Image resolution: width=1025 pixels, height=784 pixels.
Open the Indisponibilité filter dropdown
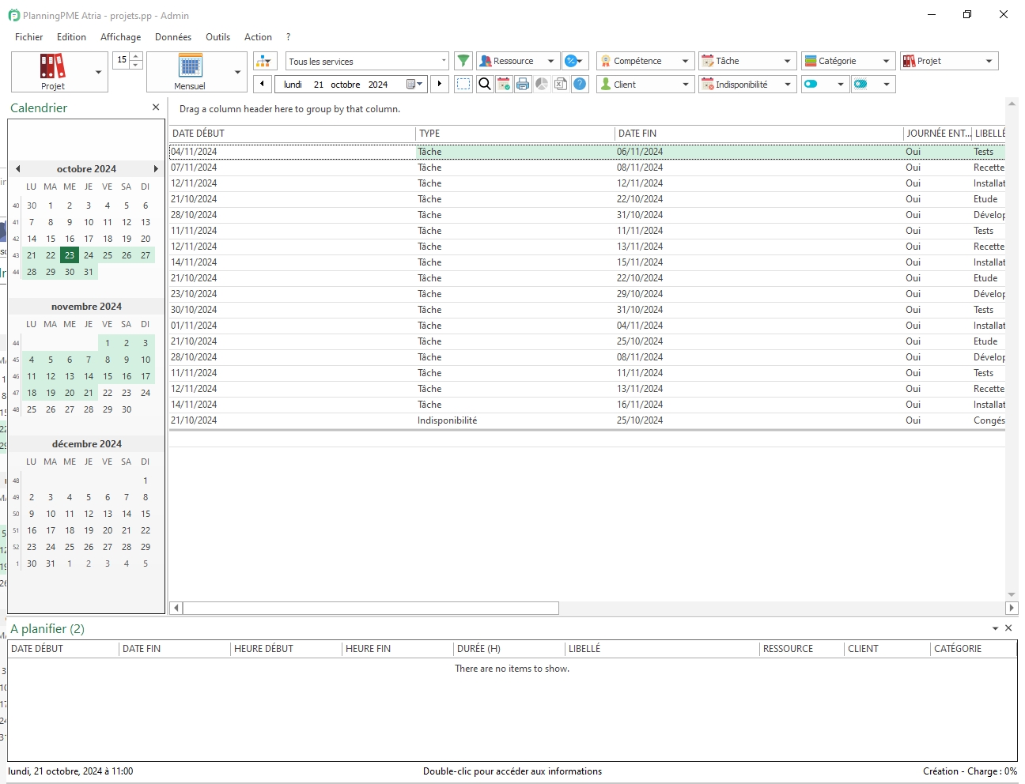pos(747,84)
